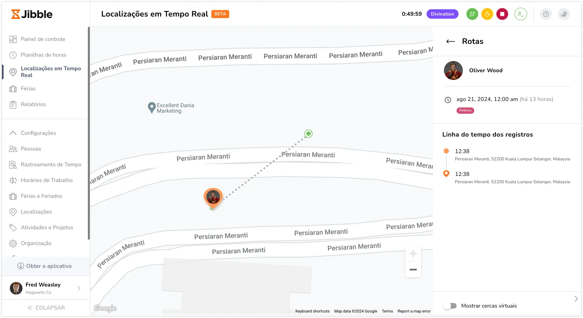Start a break with the yellow icon

point(487,14)
